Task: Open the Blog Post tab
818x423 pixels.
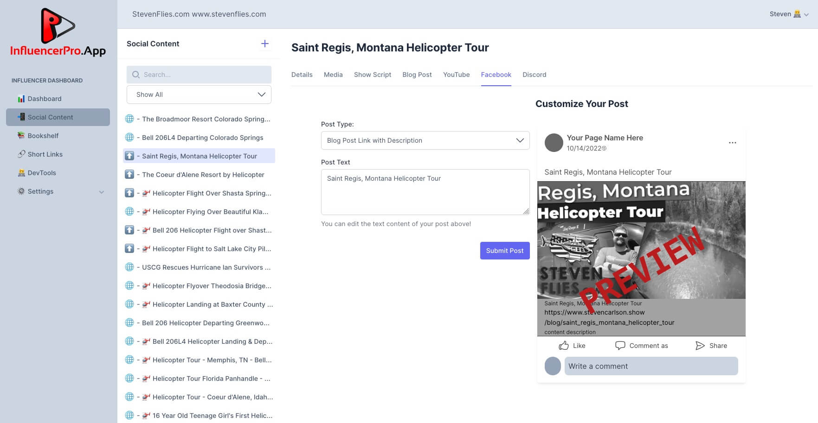Action: click(x=417, y=75)
